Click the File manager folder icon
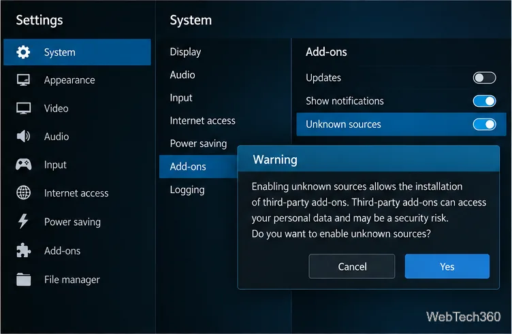The image size is (512, 334). [x=24, y=279]
